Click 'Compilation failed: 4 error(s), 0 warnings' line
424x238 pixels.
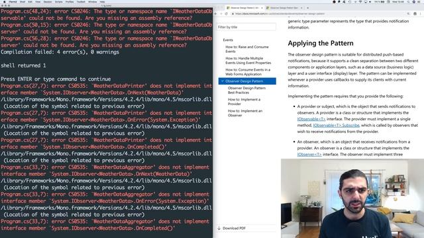click(60, 52)
